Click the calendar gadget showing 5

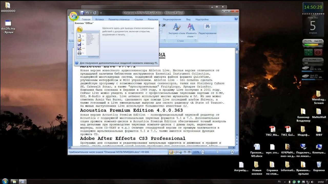(x=313, y=25)
